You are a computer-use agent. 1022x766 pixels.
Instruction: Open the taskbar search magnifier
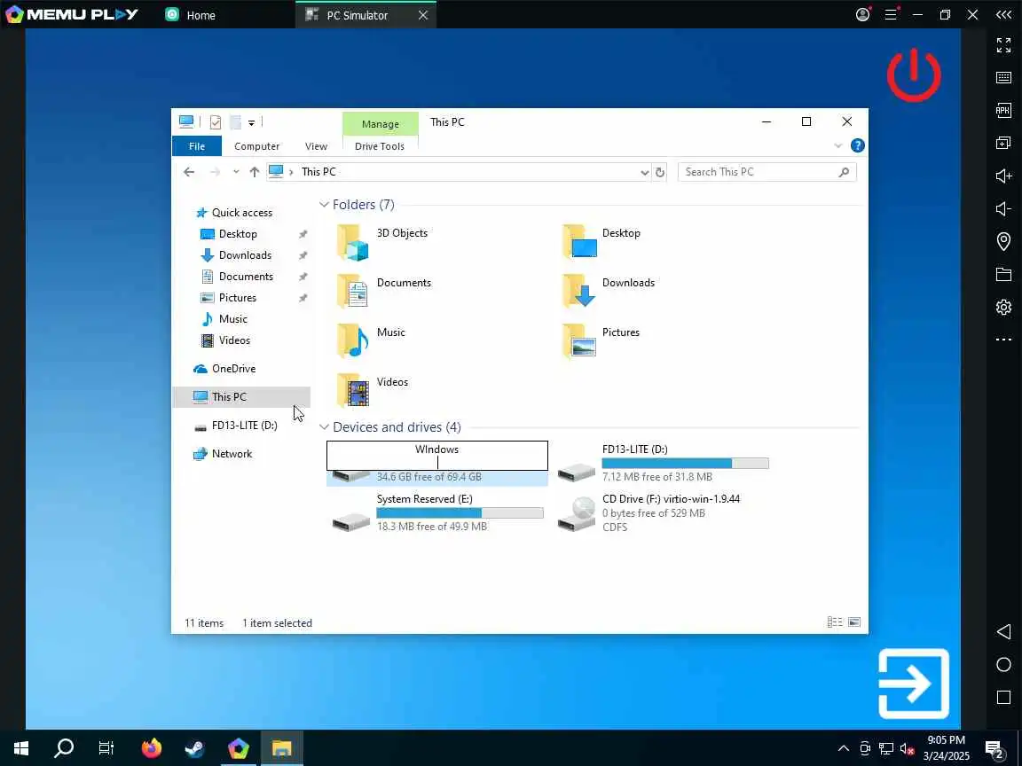pos(64,747)
